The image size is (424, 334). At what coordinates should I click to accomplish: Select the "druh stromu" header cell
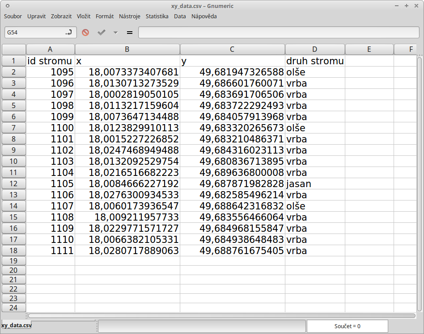[x=315, y=61]
